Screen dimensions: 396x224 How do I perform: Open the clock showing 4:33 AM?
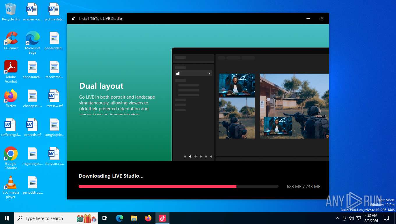point(371,218)
